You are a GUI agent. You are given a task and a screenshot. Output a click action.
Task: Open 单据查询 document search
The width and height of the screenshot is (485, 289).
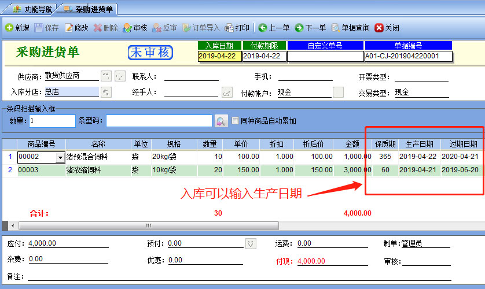click(x=350, y=28)
